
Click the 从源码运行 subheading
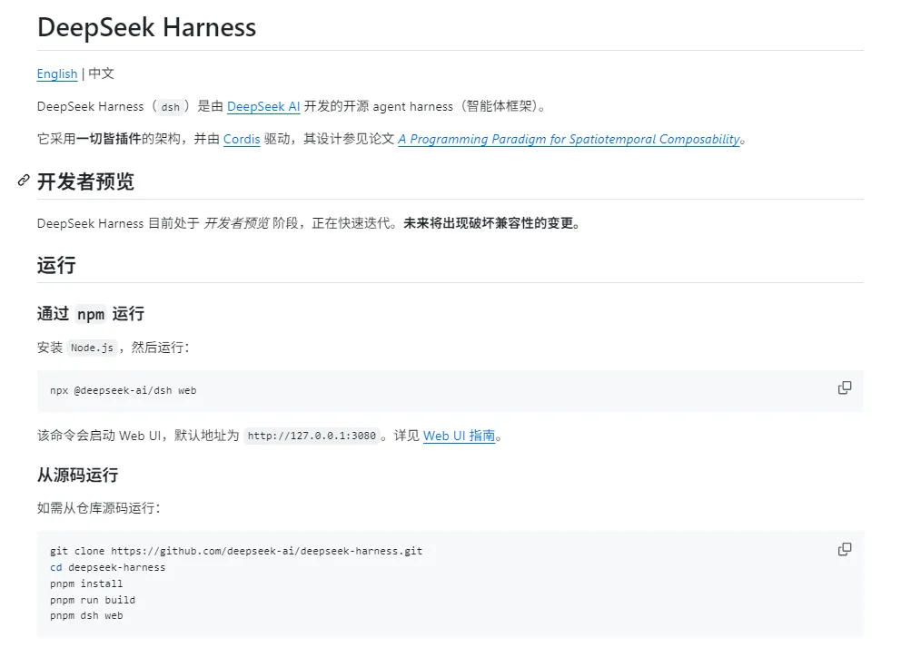tap(77, 475)
